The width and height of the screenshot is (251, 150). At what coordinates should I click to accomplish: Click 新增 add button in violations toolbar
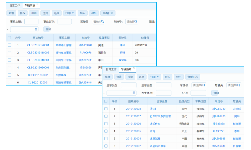(x=107, y=77)
